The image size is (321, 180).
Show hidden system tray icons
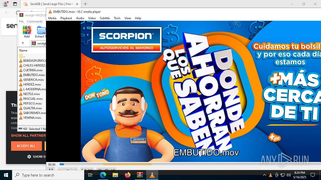click(x=264, y=175)
